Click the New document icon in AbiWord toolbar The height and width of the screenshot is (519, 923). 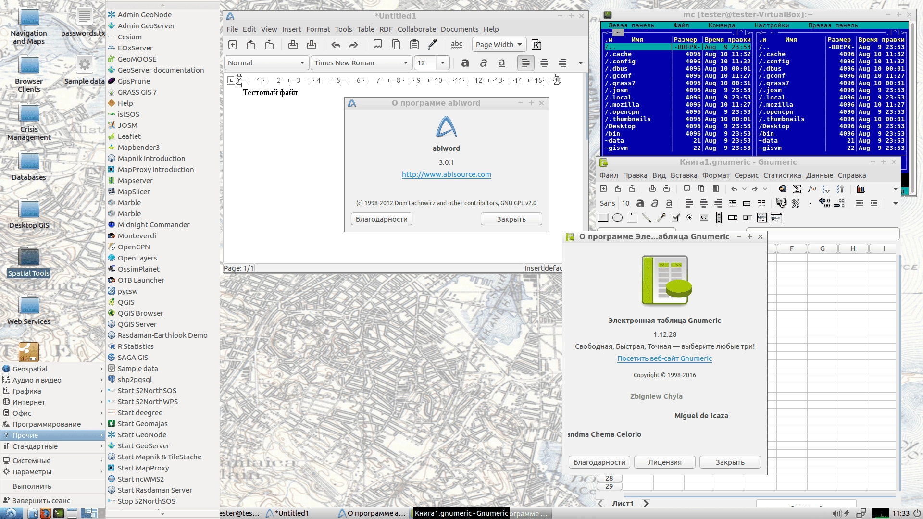coord(233,45)
